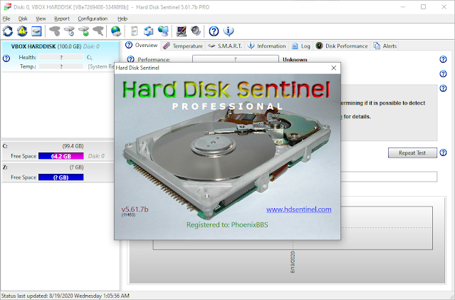Click help icon next to Repeat Test button
Screen dimensions: 455x300
pos(443,152)
